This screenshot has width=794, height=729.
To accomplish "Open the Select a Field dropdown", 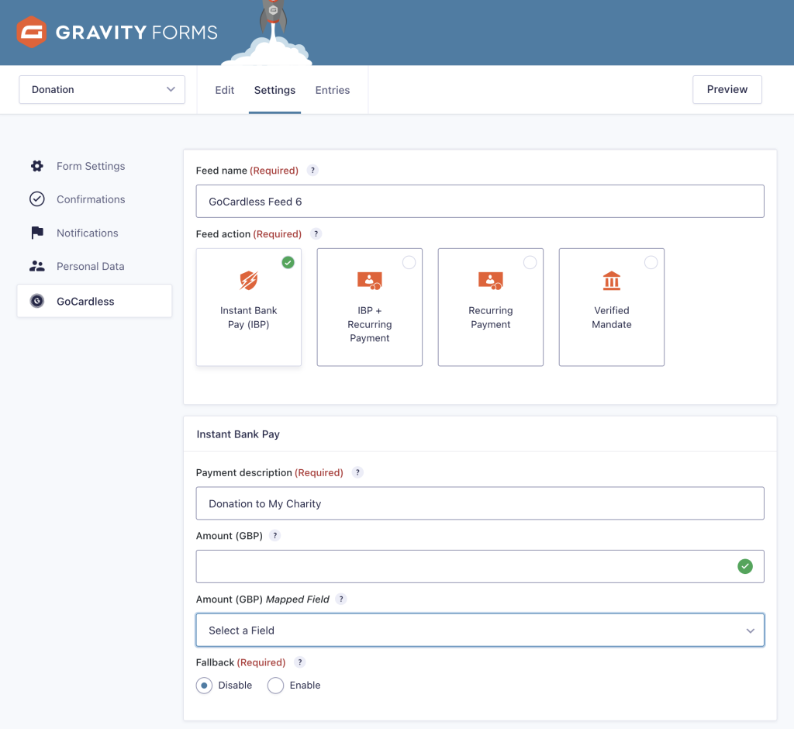I will pos(480,631).
